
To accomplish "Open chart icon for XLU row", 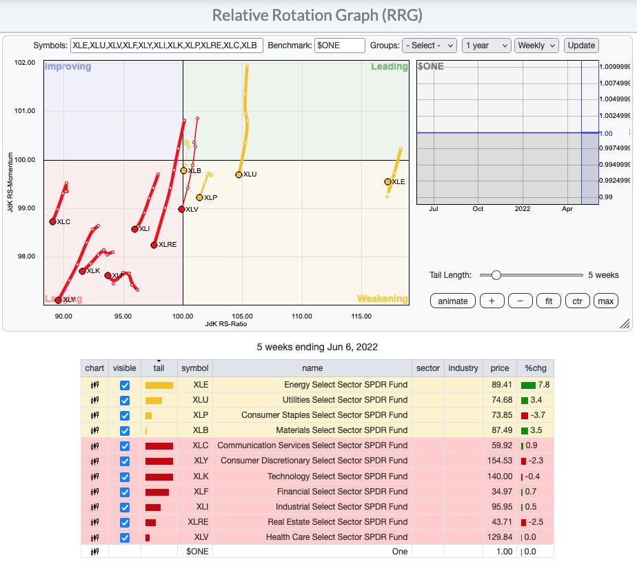I will (x=94, y=400).
